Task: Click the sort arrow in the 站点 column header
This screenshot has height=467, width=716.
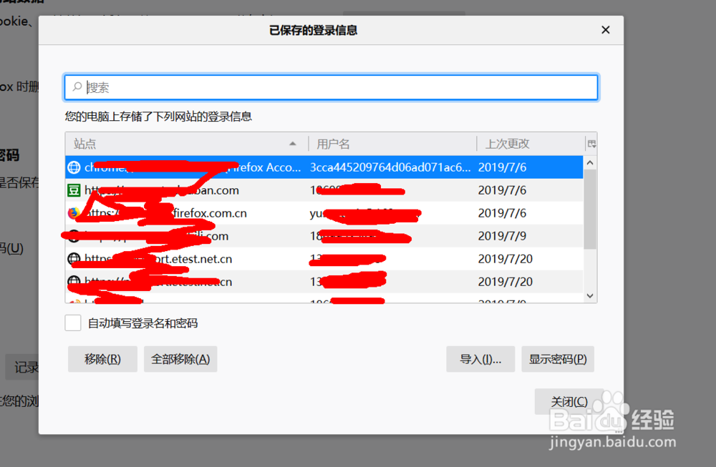Action: (293, 144)
